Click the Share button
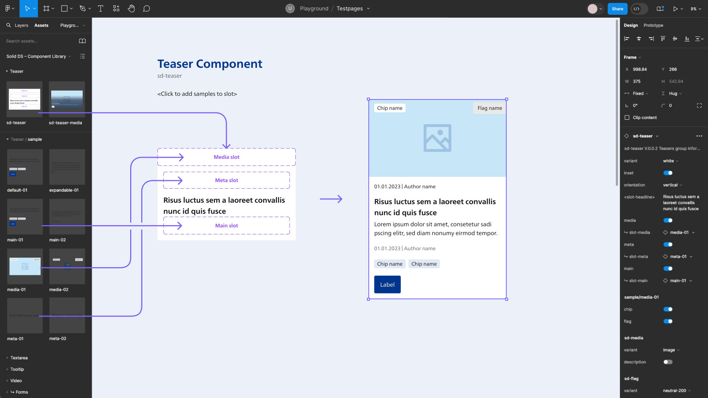Screen dimensions: 708x398 coord(617,8)
